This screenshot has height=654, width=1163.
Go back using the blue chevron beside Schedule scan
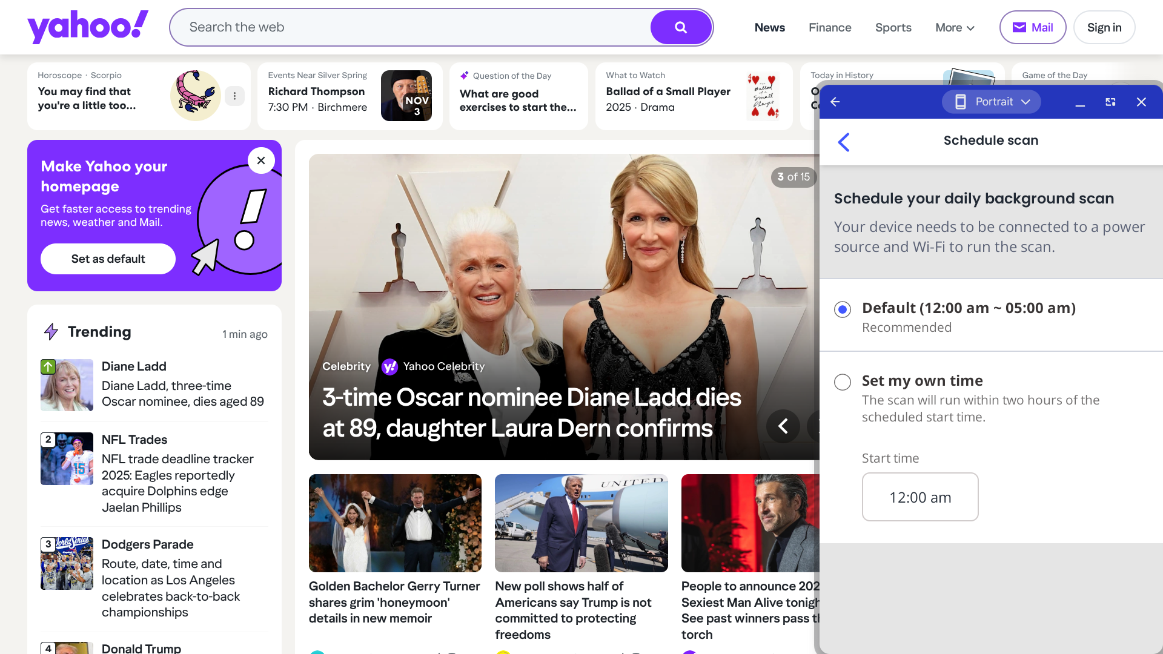[844, 142]
